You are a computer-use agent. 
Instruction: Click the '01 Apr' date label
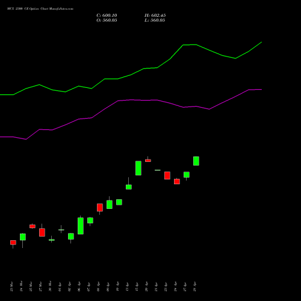coord(60,287)
